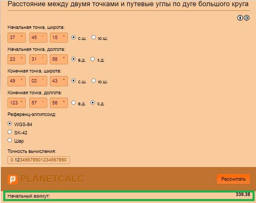The image size is (256, 203).
Task: Click the Рассчитать button
Action: tap(233, 179)
